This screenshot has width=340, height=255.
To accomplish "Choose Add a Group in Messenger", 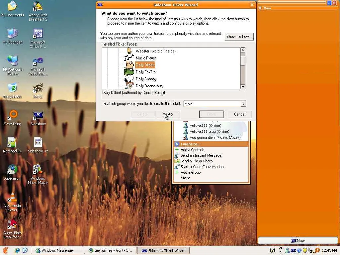I will tap(191, 172).
